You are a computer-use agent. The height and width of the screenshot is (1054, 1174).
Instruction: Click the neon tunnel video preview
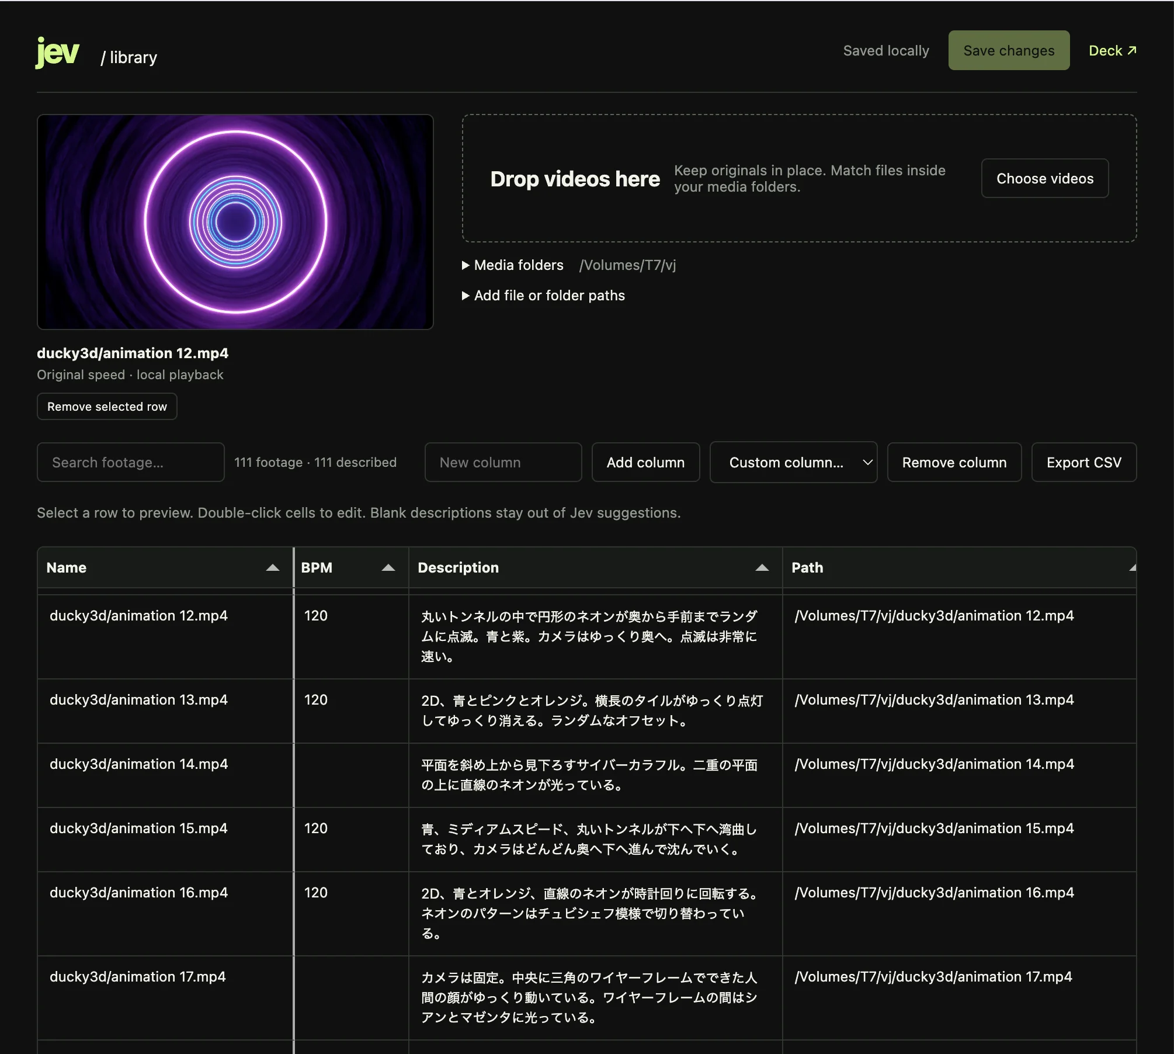tap(235, 222)
